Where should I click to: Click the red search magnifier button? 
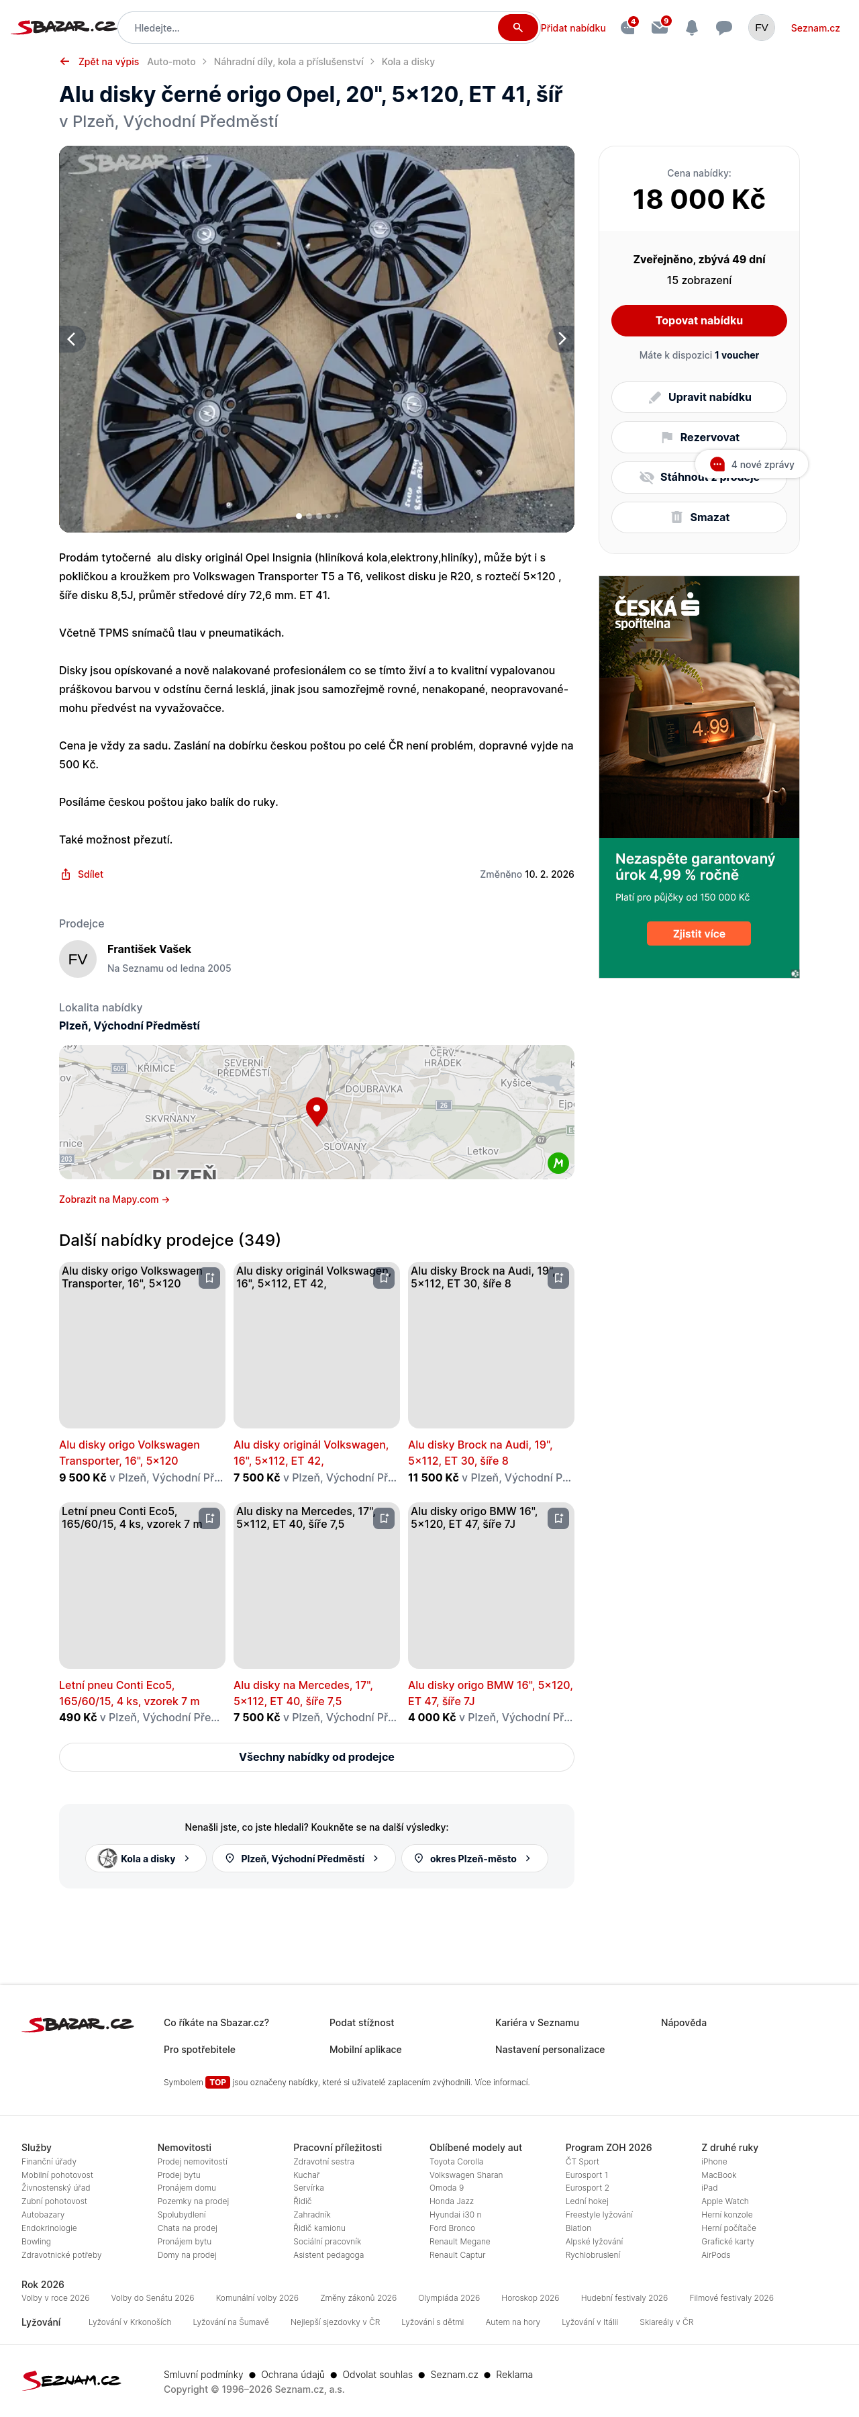click(517, 28)
